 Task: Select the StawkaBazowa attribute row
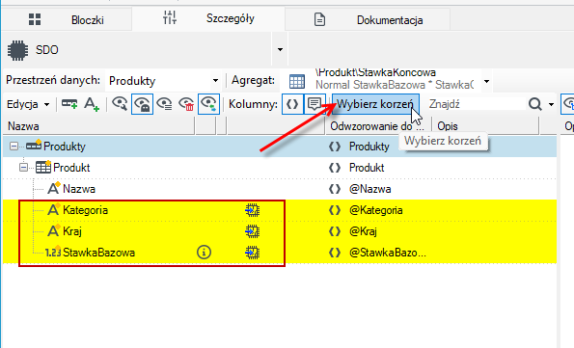coord(280,253)
